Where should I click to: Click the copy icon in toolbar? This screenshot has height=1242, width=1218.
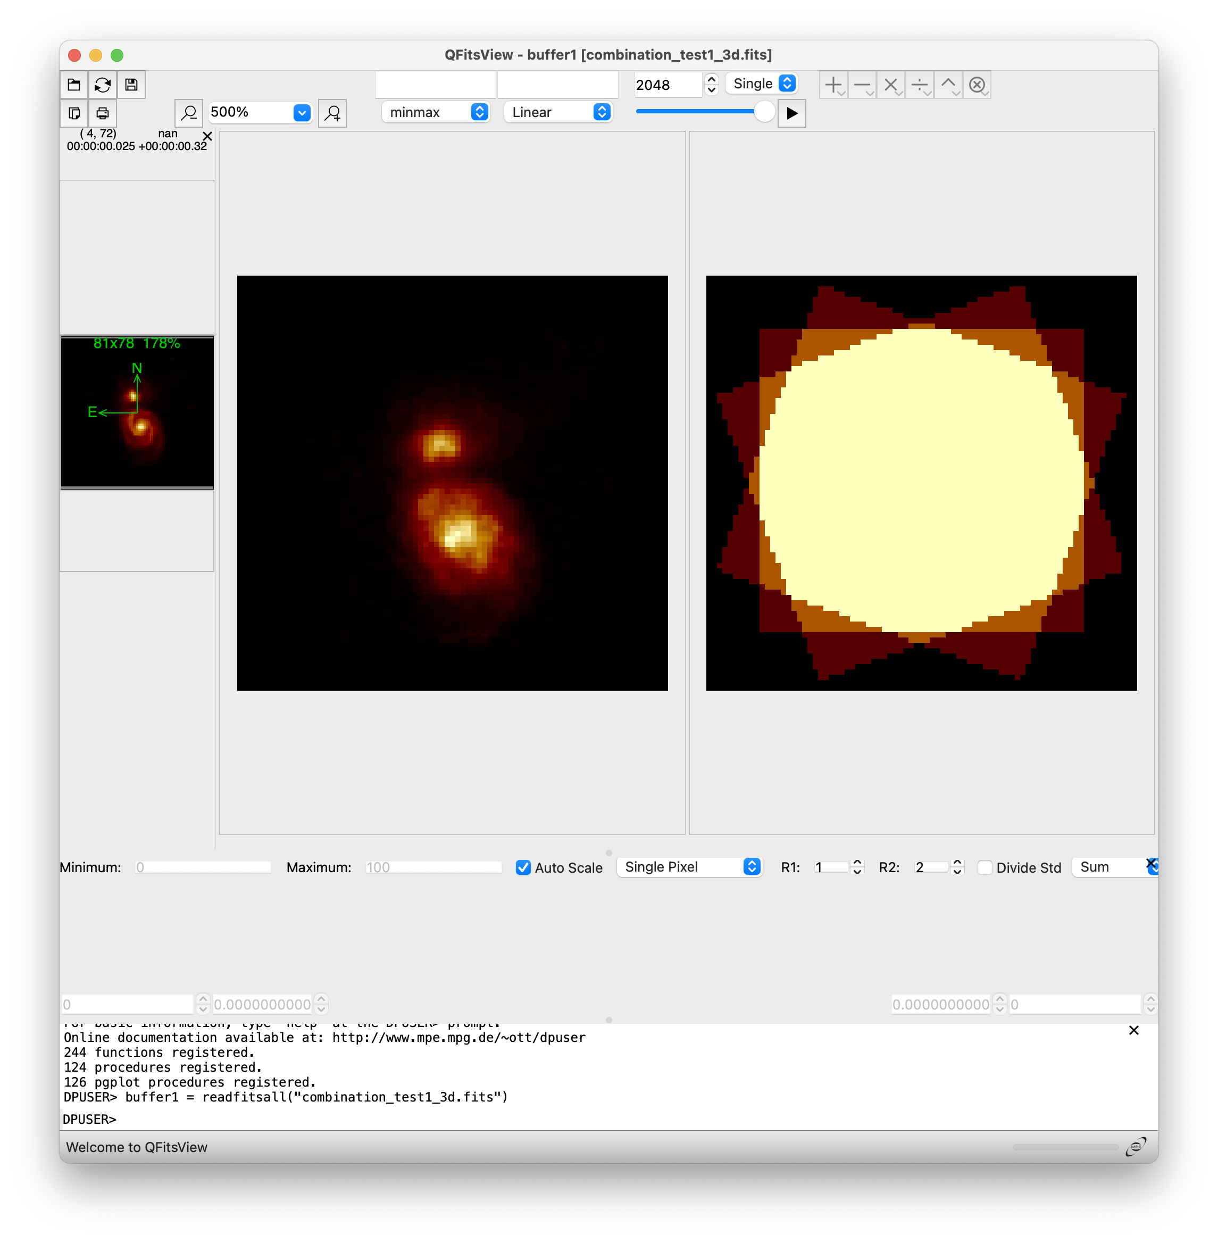point(74,113)
